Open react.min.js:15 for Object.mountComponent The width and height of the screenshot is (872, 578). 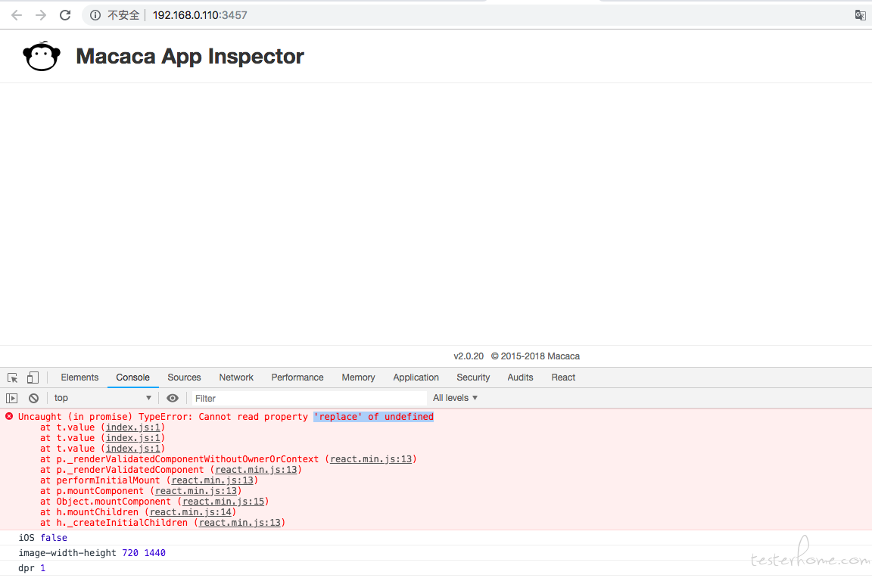coord(223,502)
